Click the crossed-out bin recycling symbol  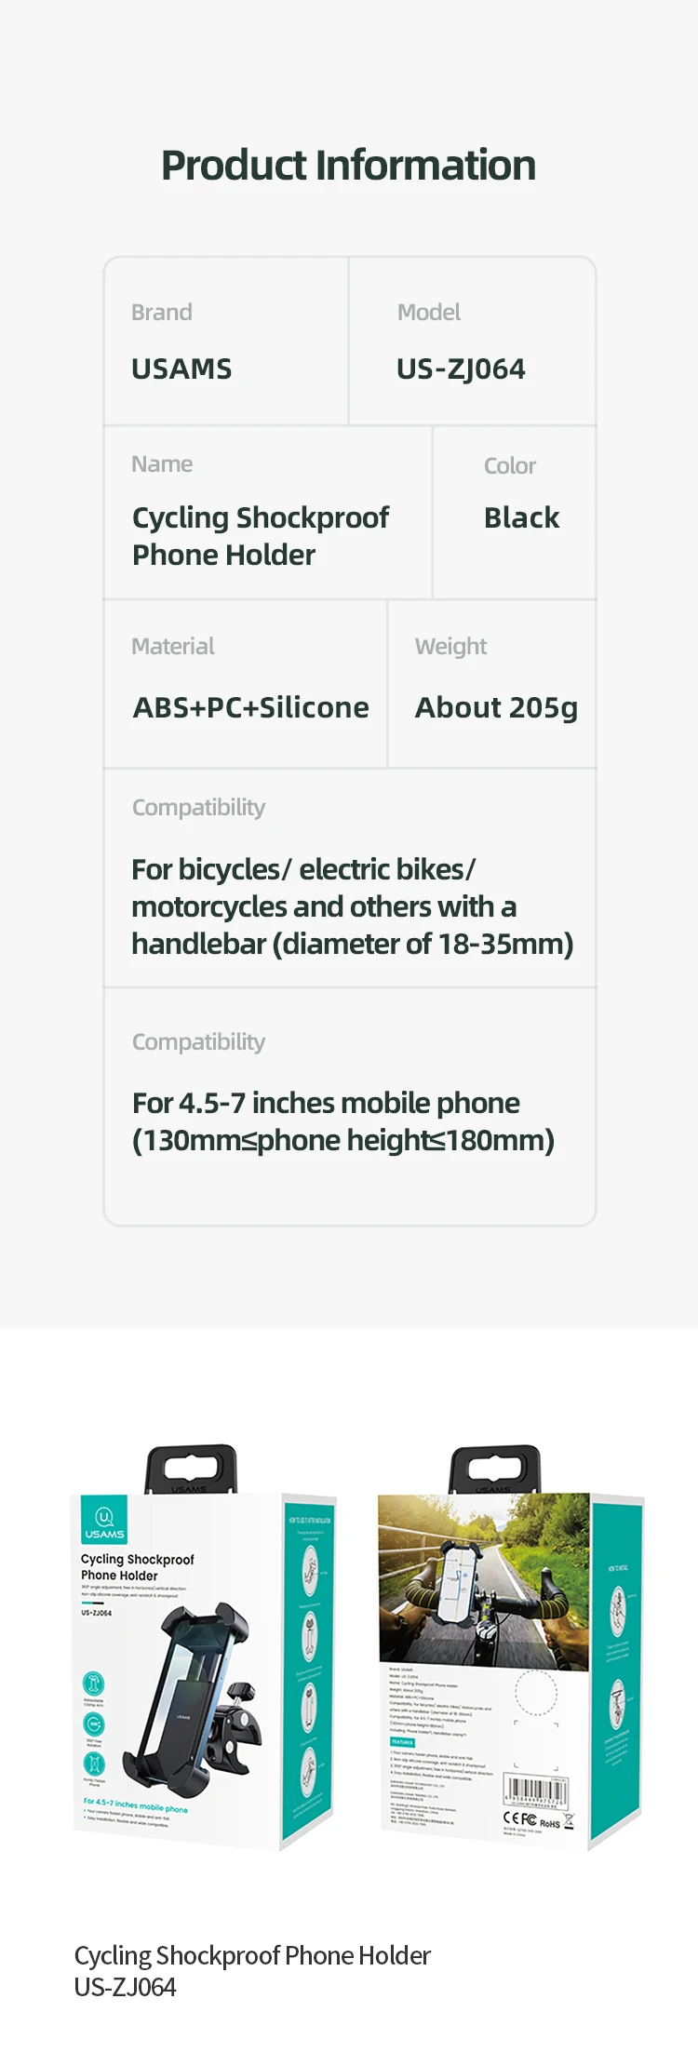(569, 1821)
